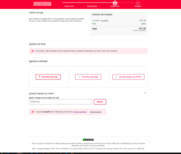Apply the coupon with aplicar button

100,102
